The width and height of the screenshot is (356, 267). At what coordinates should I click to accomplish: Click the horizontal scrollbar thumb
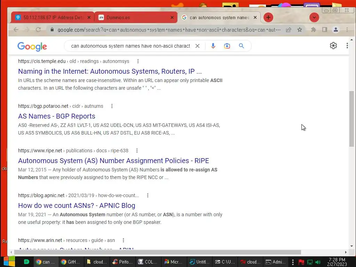pos(157,252)
